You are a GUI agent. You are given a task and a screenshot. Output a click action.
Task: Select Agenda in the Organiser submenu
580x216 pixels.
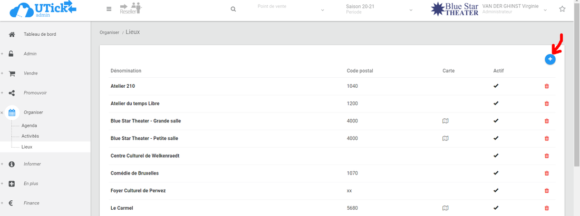click(29, 126)
